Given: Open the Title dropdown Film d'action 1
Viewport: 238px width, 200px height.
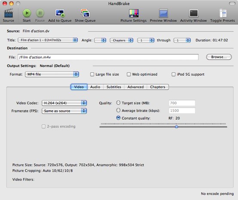Looking at the screenshot, I should pyautogui.click(x=48, y=40).
